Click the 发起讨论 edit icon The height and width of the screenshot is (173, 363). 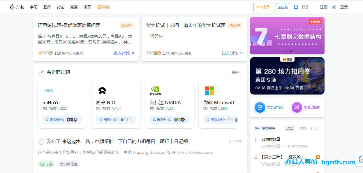(x=260, y=107)
